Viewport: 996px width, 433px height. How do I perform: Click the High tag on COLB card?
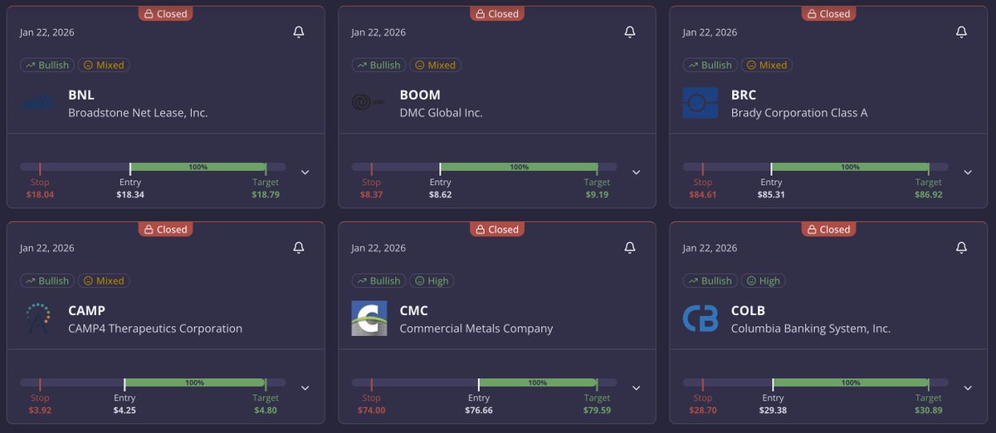pos(763,280)
